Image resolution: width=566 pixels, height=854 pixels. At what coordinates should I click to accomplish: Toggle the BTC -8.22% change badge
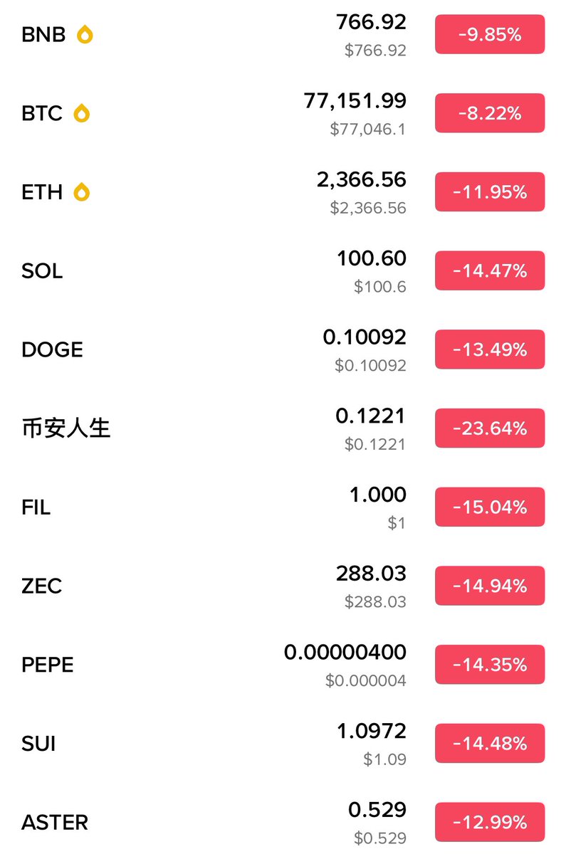coord(490,113)
